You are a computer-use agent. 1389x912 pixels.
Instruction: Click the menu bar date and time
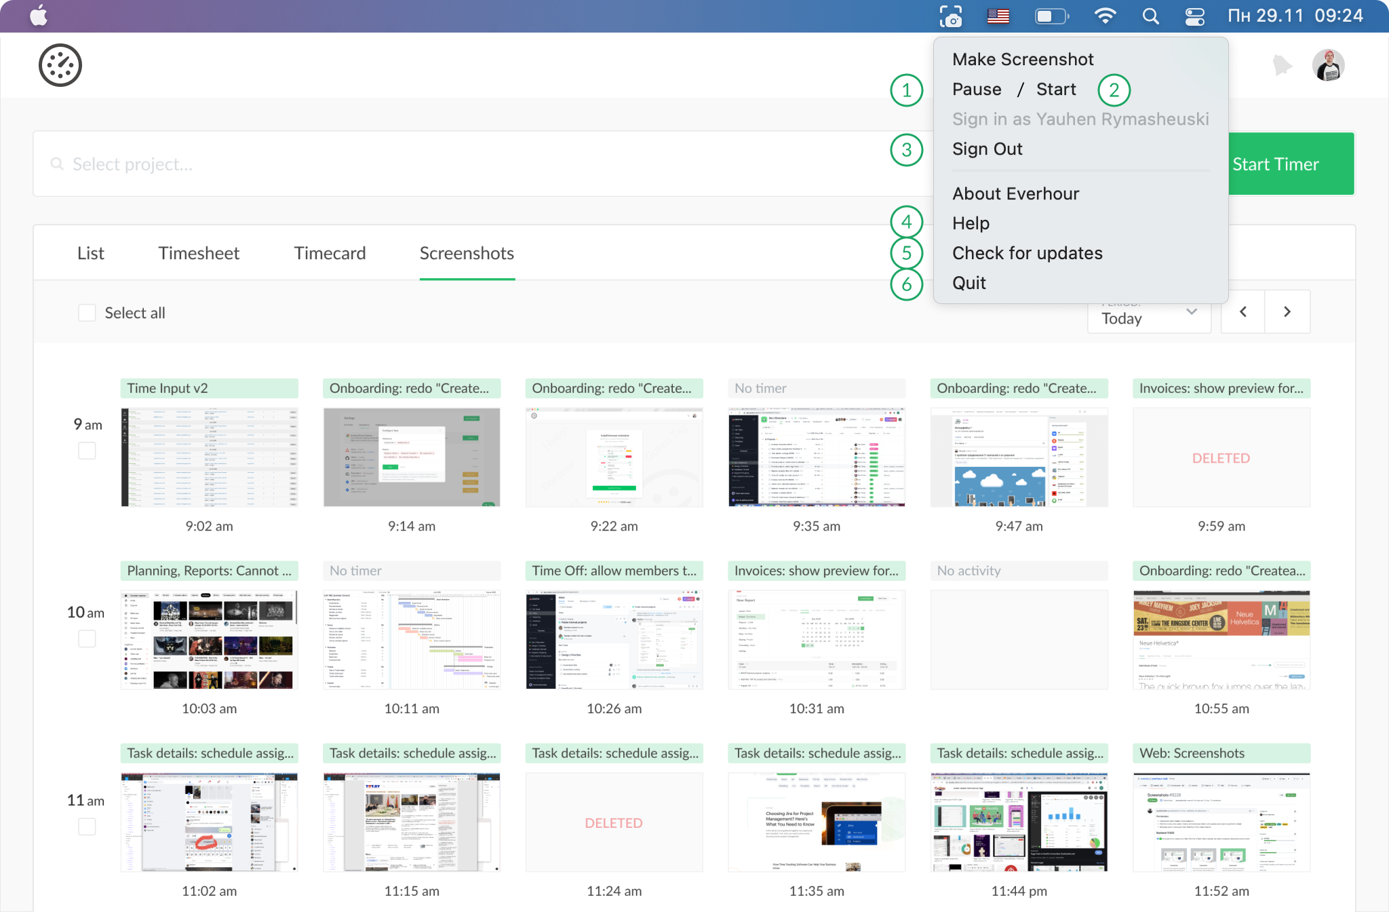pyautogui.click(x=1295, y=16)
